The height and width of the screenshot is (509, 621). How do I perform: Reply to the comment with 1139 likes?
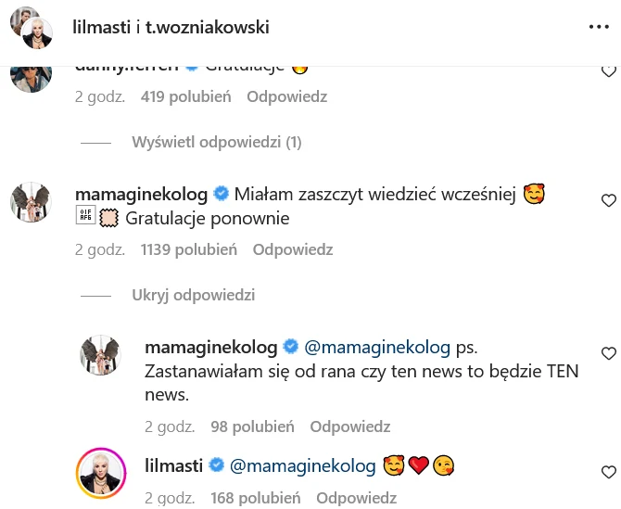point(293,249)
